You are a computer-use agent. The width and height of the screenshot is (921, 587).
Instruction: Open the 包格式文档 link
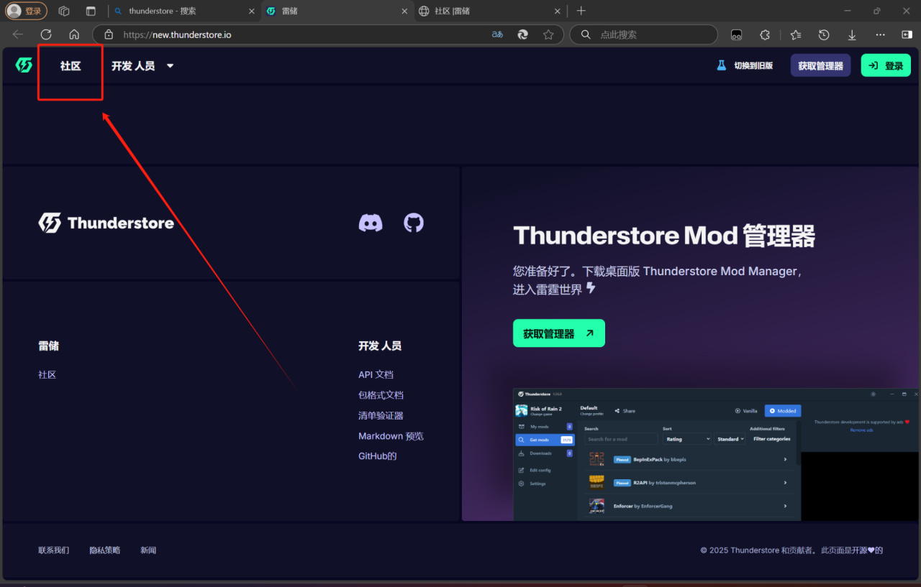pos(381,395)
